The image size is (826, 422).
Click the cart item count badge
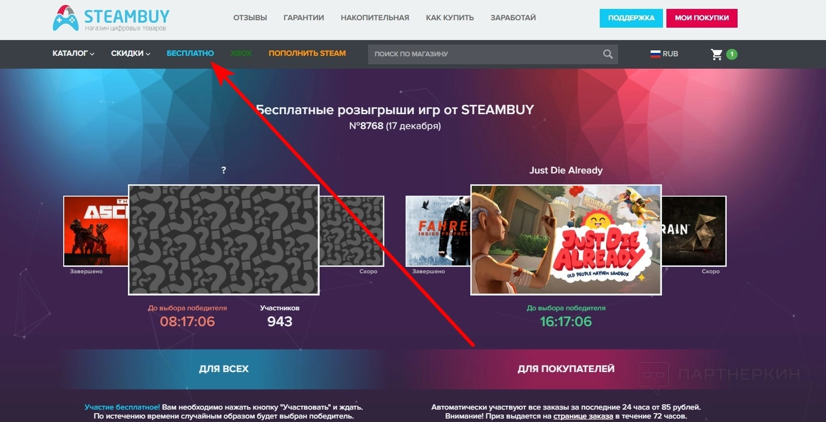point(732,54)
